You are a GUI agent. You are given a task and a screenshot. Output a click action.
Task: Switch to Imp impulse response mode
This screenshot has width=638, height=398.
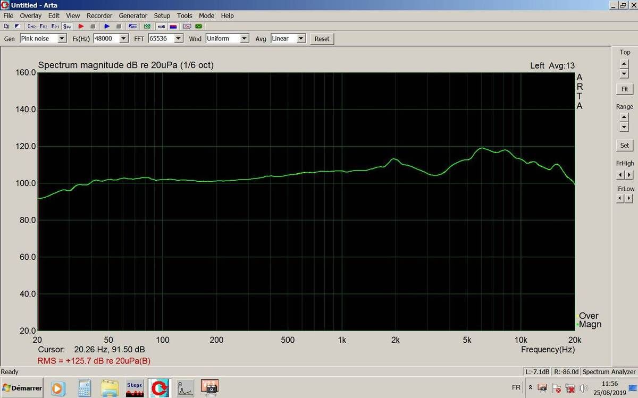click(x=32, y=26)
